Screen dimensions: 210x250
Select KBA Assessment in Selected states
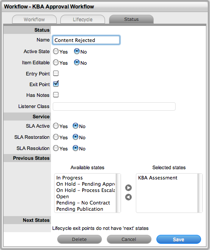157,178
